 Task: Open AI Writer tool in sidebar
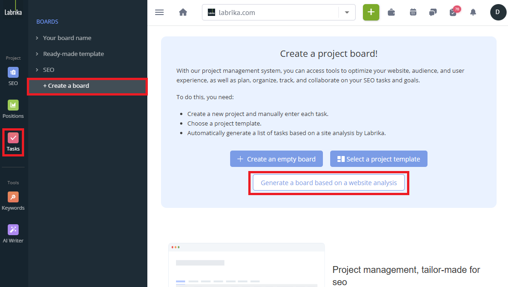(13, 234)
